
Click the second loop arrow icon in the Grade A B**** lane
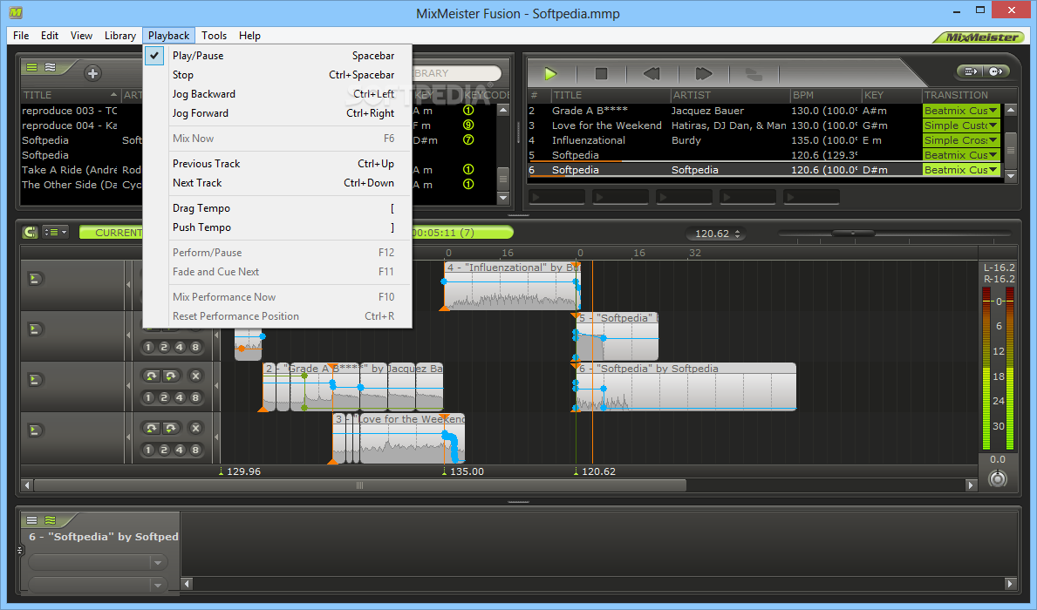click(x=171, y=376)
